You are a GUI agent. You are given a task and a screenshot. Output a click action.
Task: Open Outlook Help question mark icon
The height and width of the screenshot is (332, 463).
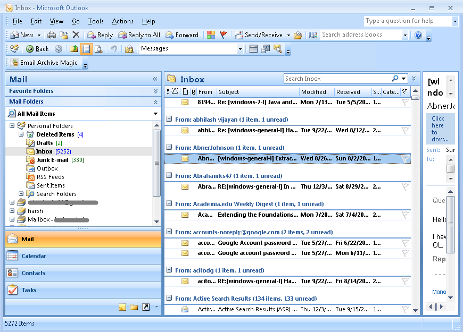[418, 35]
